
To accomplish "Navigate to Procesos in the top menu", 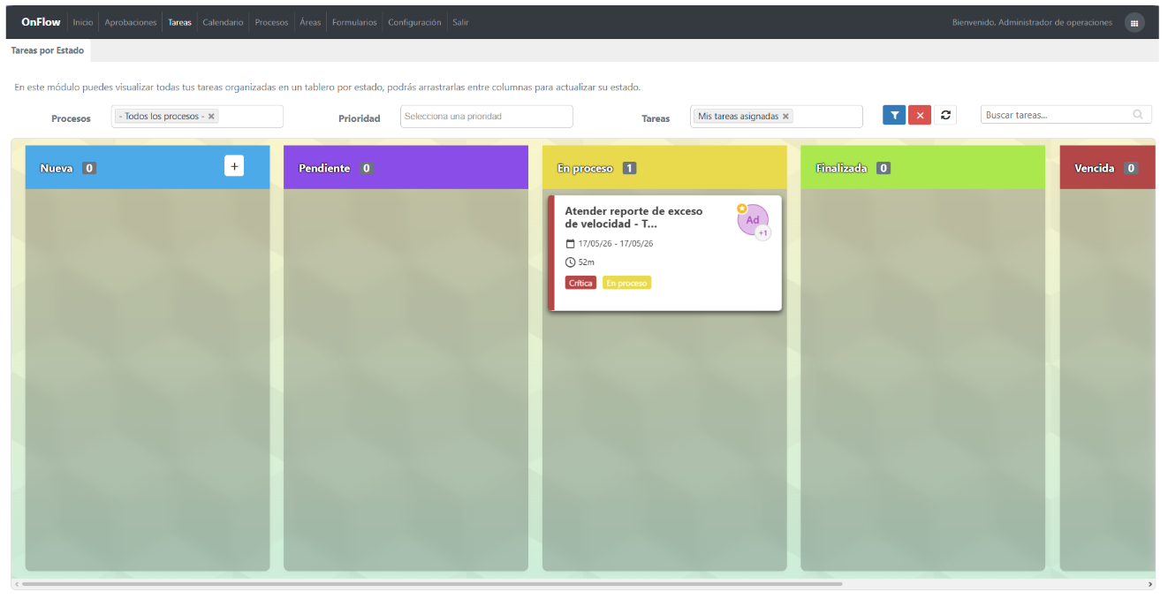I will 271,23.
